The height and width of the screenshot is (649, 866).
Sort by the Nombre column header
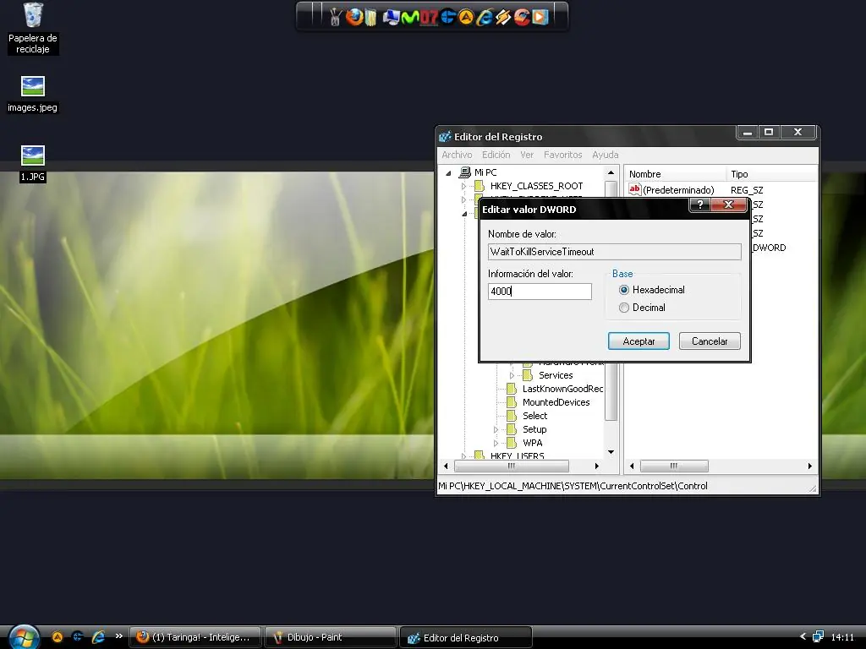point(675,174)
